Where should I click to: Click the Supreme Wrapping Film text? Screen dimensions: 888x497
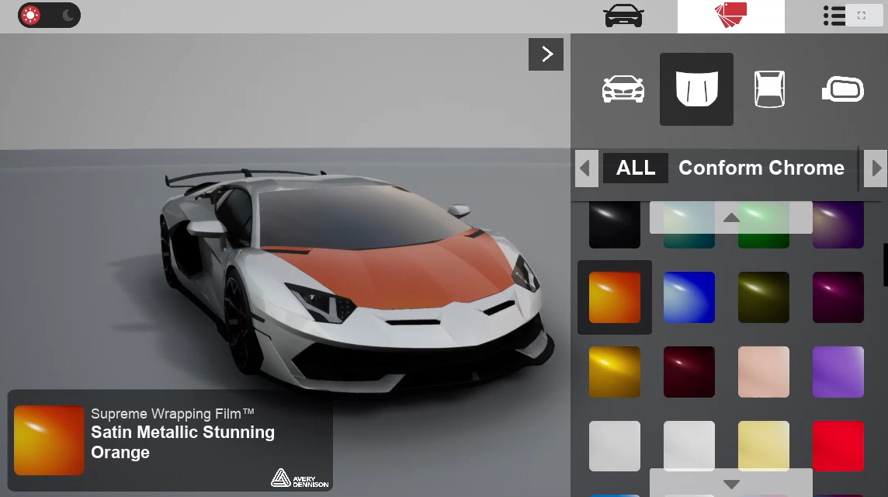click(x=173, y=414)
